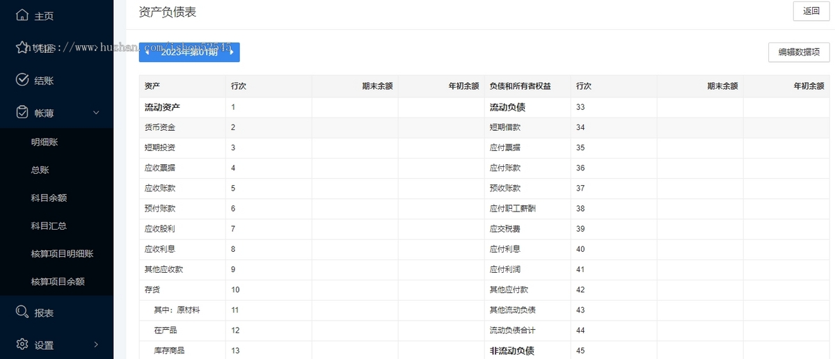The width and height of the screenshot is (835, 359).
Task: Click the 返回 button
Action: pos(811,10)
